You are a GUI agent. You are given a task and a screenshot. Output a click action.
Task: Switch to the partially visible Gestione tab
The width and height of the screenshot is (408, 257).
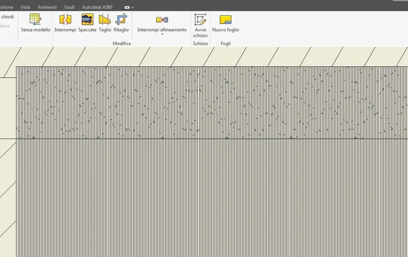(6, 7)
